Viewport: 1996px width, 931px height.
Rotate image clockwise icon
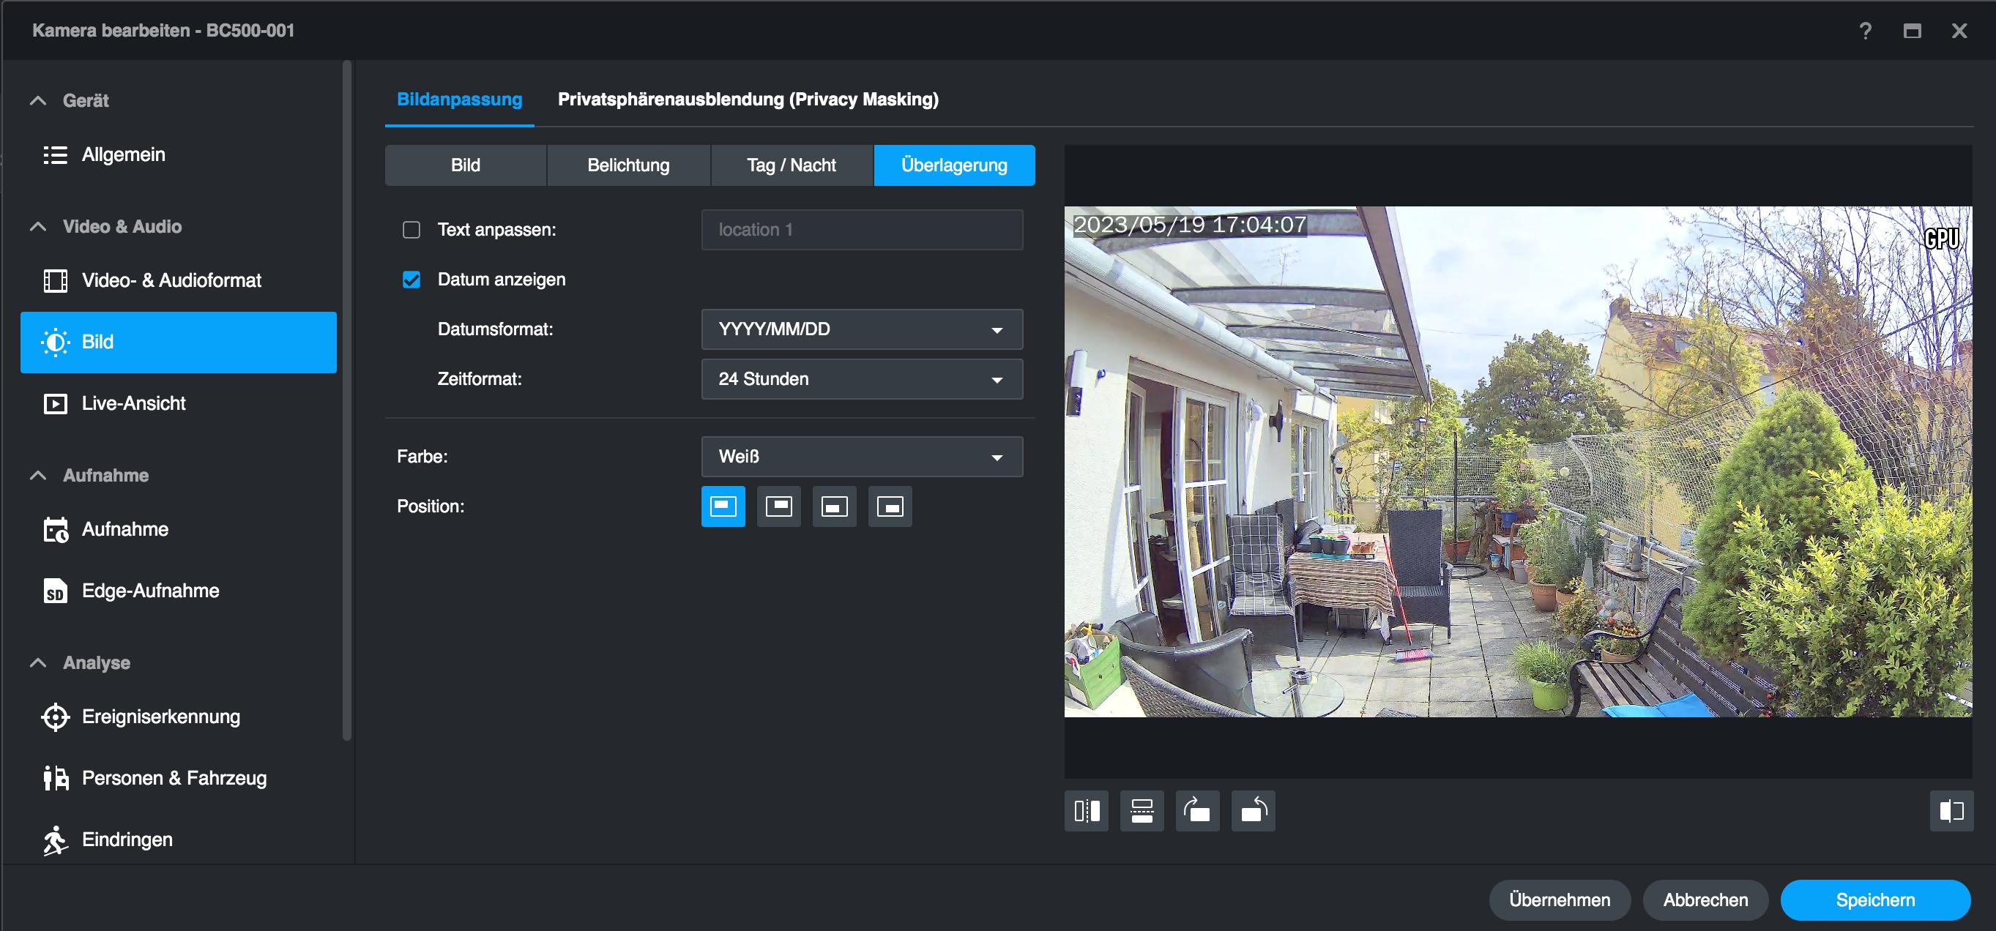[x=1197, y=811]
